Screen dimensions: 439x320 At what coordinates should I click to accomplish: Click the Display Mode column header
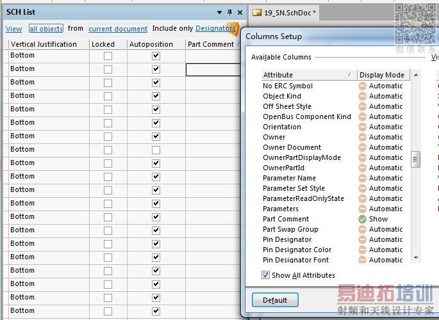coord(383,75)
